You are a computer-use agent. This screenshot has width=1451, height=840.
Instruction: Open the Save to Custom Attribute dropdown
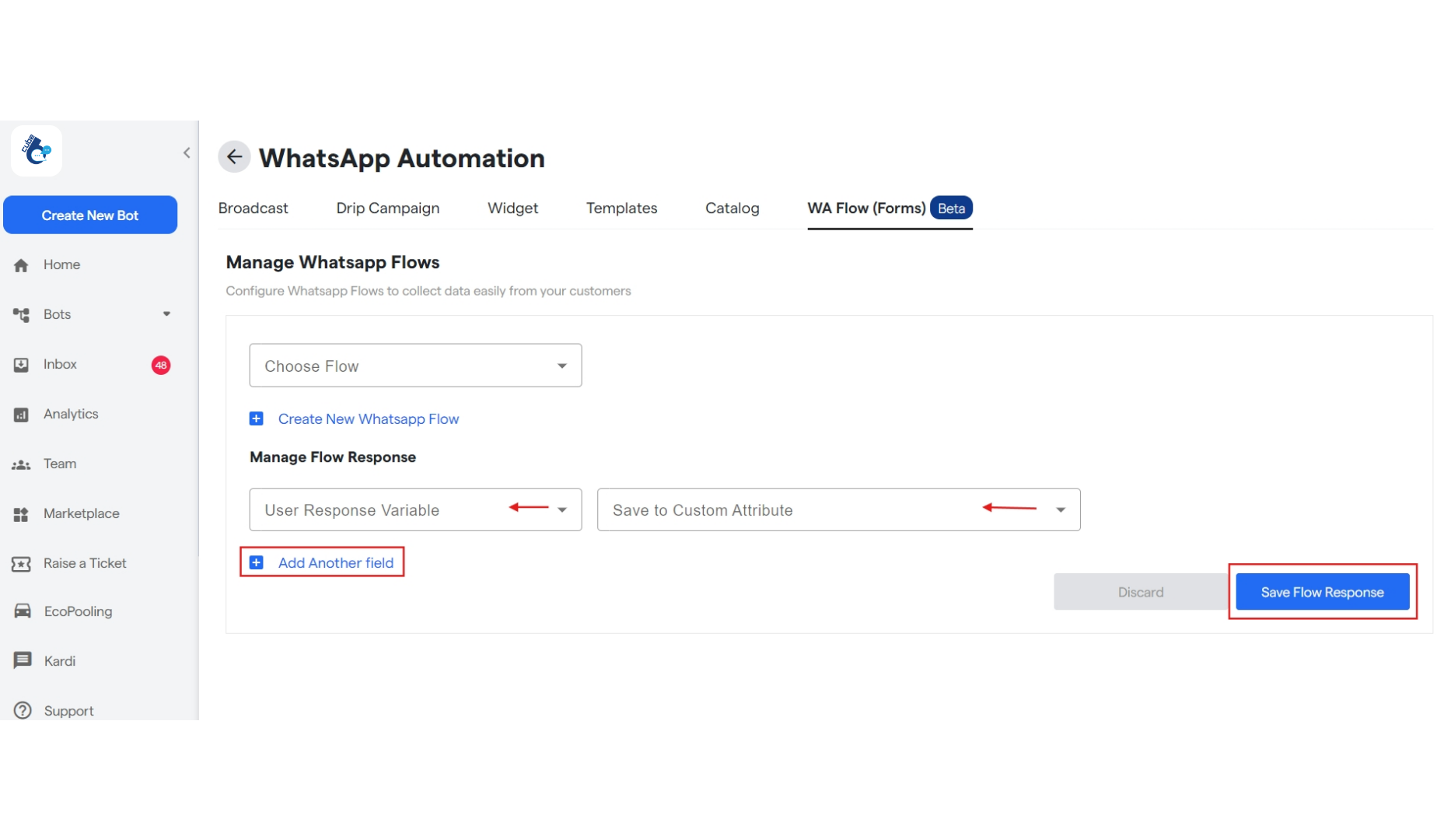(x=1061, y=510)
